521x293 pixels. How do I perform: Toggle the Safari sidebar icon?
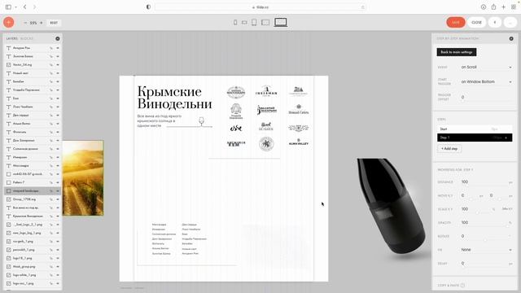click(x=8, y=7)
